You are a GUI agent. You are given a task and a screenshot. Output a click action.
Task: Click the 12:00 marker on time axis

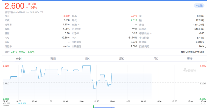(x=81, y=101)
